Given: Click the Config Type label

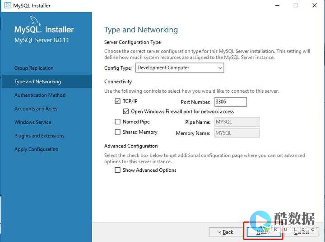Looking at the screenshot, I should pos(118,68).
